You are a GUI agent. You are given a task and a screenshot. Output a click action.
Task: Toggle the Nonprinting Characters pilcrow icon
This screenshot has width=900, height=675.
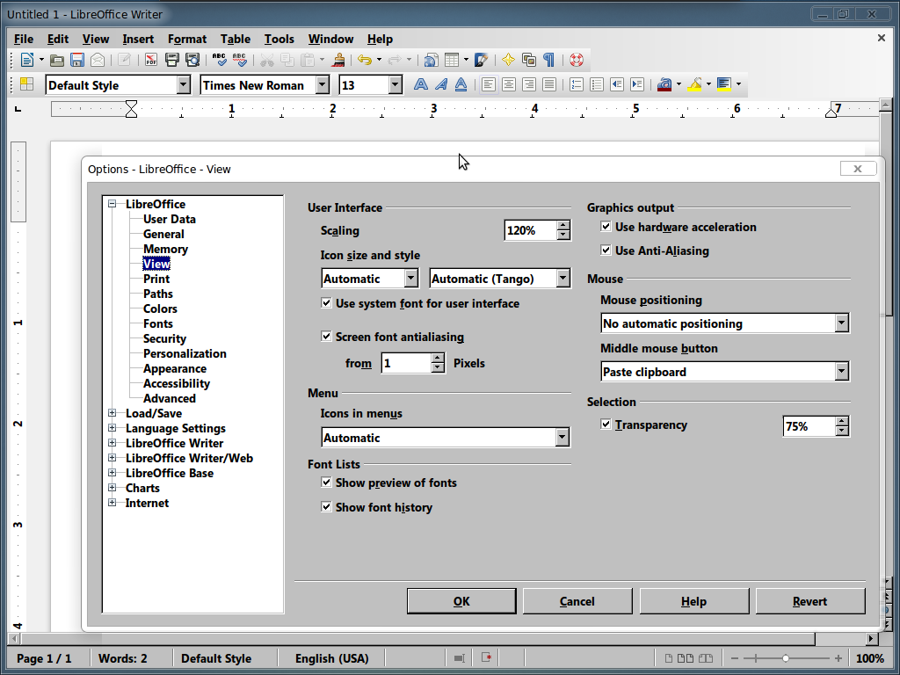tap(549, 60)
